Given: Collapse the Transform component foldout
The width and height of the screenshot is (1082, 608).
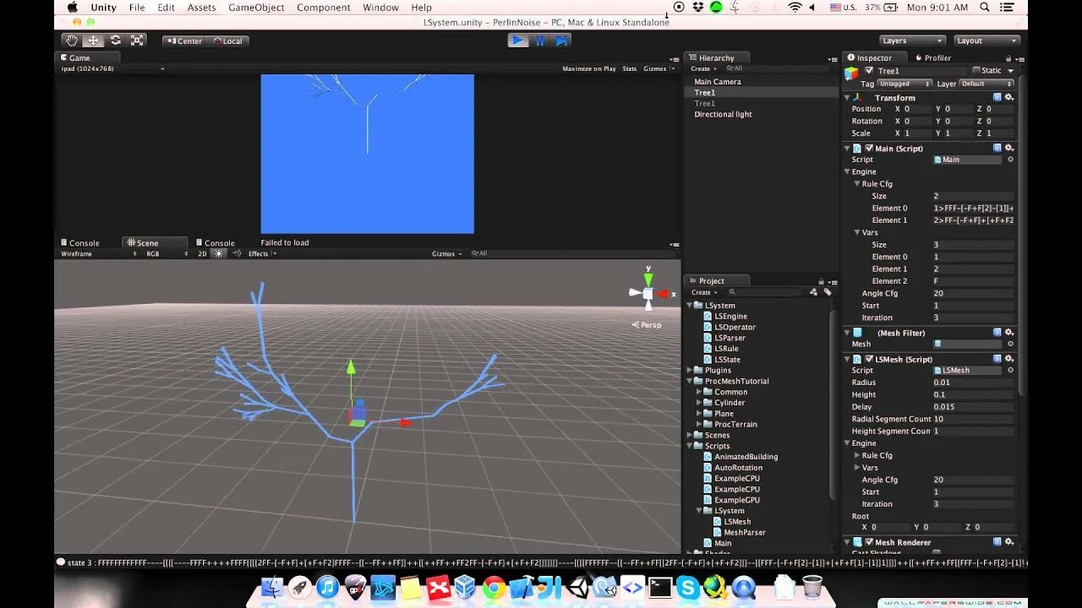Looking at the screenshot, I should point(847,98).
